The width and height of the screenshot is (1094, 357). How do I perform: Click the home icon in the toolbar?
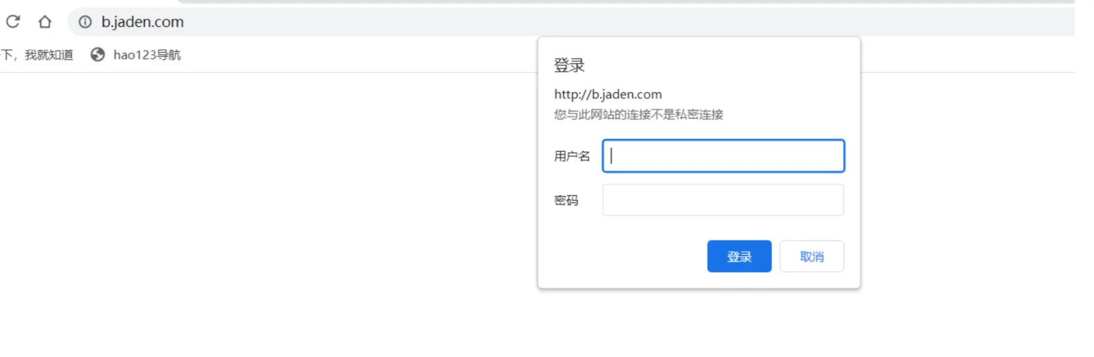pos(45,22)
